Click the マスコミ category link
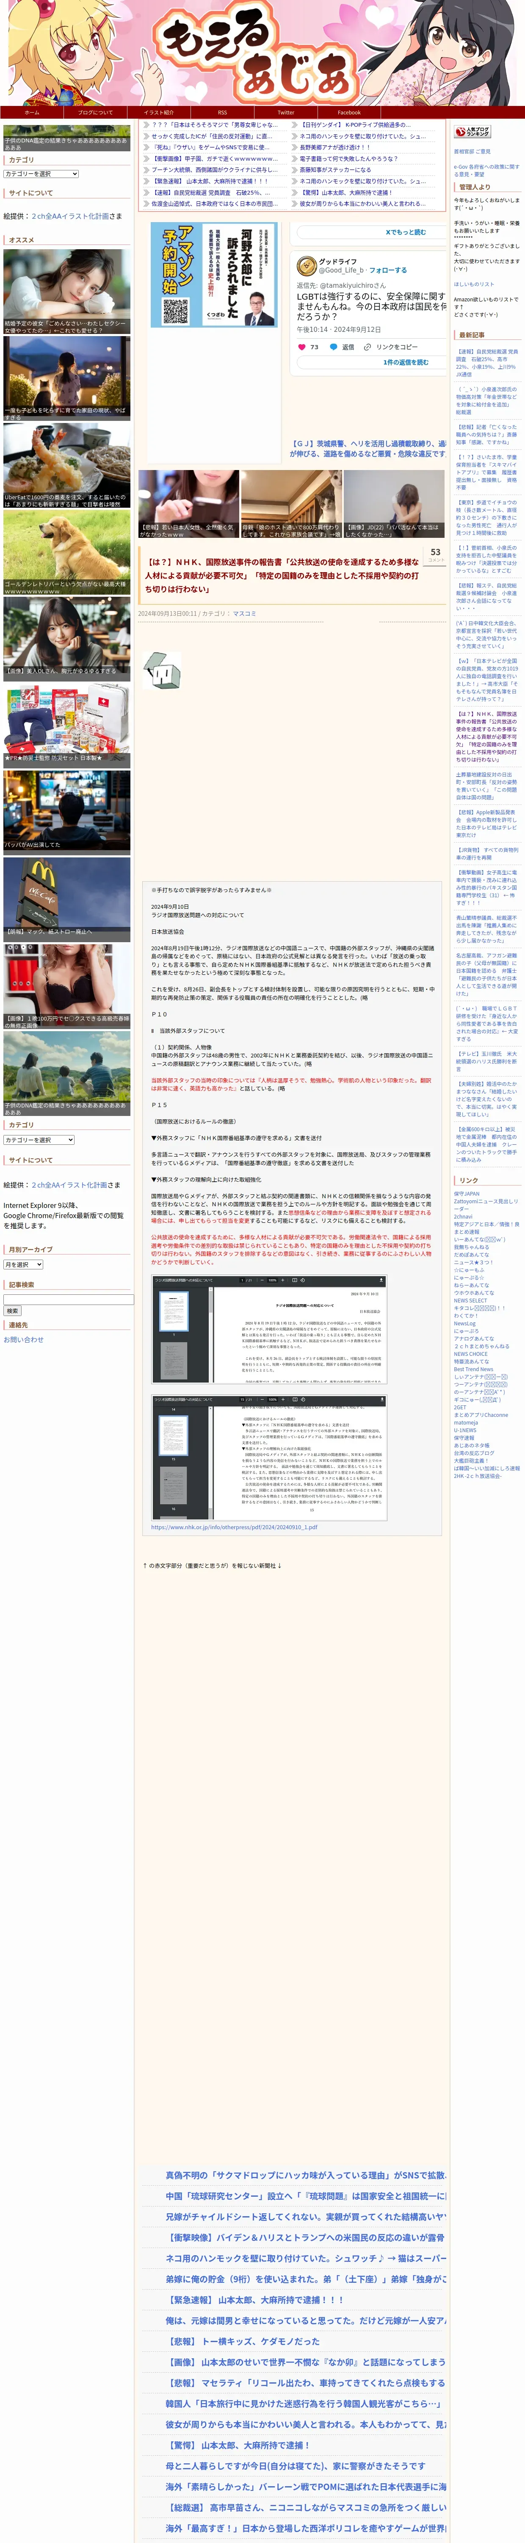Screen dimensions: 525x2543 pyautogui.click(x=244, y=614)
